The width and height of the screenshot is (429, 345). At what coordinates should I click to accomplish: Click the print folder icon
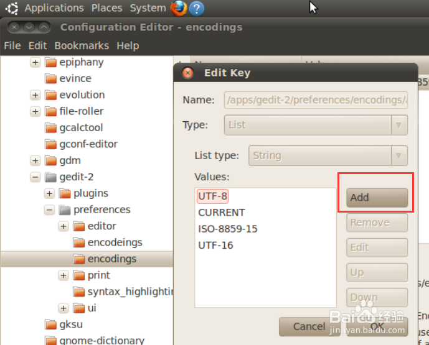tap(79, 275)
